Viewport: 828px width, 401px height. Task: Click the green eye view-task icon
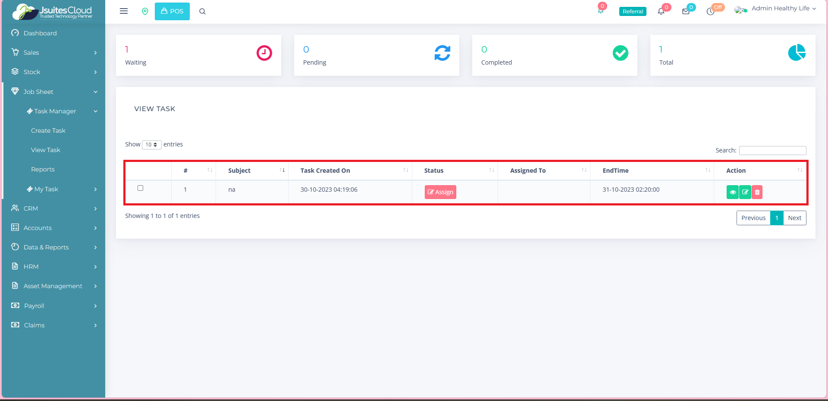coord(732,192)
